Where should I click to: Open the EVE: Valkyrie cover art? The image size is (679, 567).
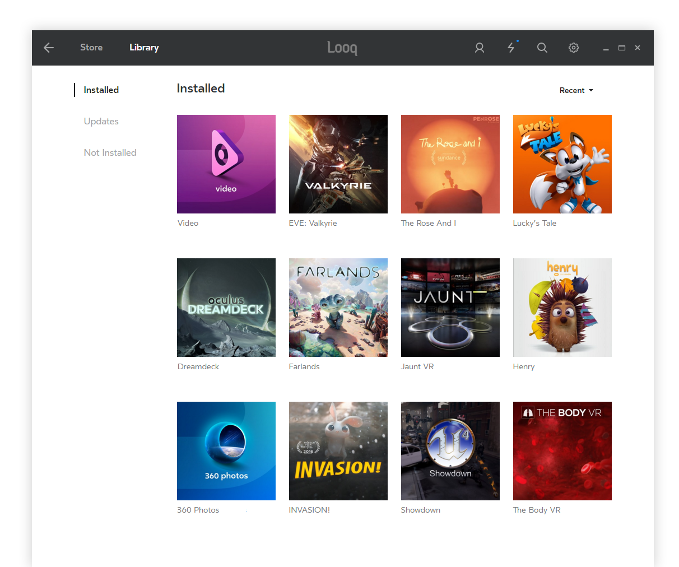(338, 164)
